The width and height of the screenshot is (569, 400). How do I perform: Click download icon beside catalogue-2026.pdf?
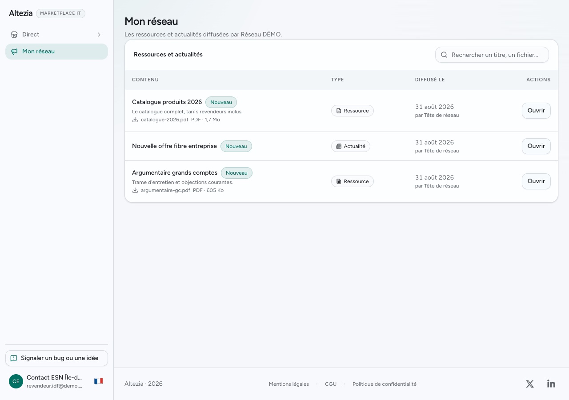[135, 120]
